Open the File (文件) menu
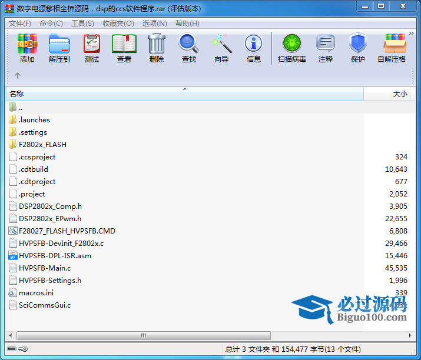Image resolution: width=421 pixels, height=360 pixels. coord(20,24)
